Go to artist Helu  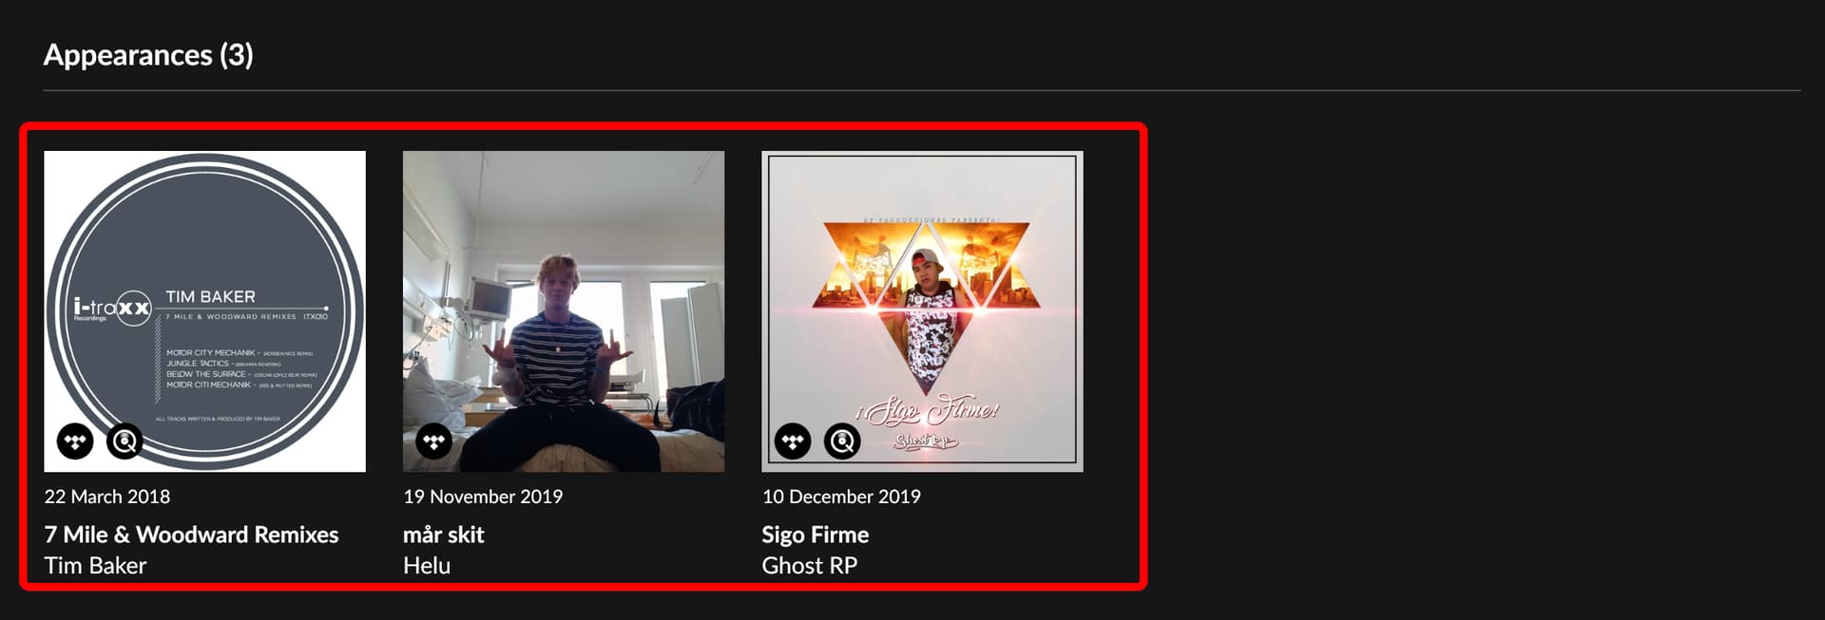(x=427, y=566)
